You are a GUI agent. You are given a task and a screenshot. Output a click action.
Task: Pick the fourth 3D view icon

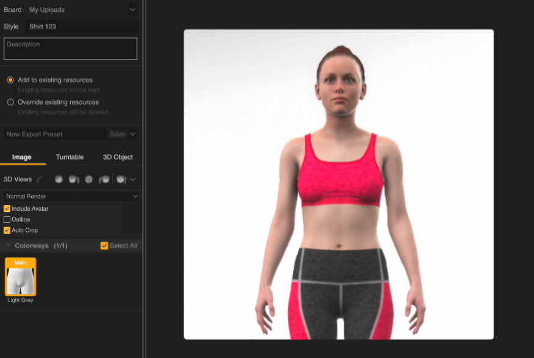(x=104, y=180)
